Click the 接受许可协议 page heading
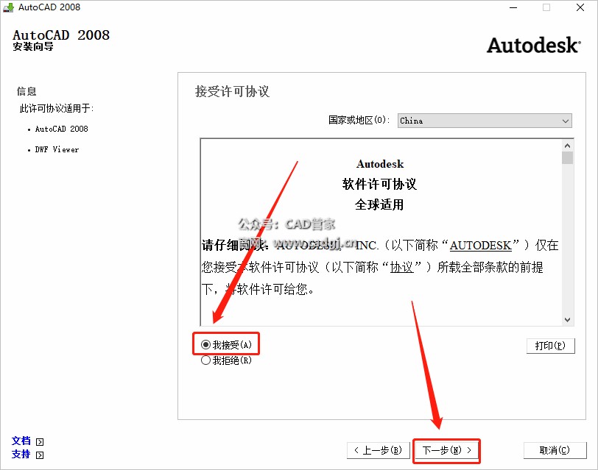This screenshot has height=470, width=598. [232, 91]
